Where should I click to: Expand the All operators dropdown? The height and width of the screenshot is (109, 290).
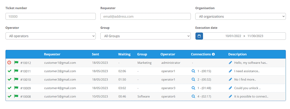[51, 36]
